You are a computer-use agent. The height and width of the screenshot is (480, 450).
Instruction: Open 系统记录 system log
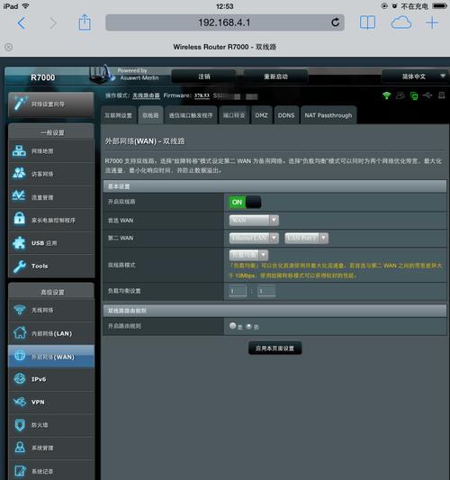pos(51,470)
